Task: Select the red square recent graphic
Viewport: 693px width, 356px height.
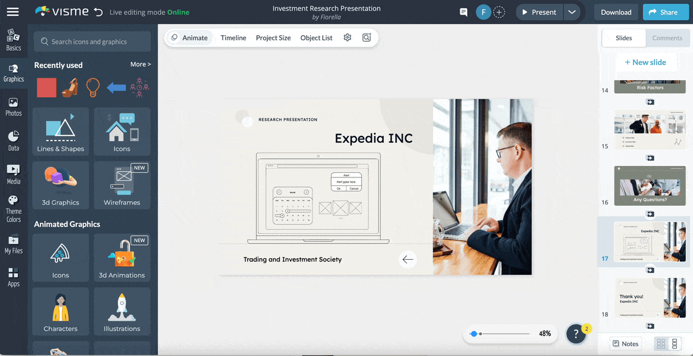Action: coord(47,88)
